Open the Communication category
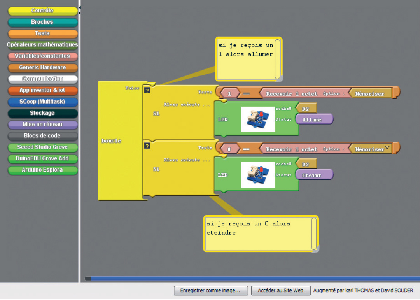420x300 pixels. [43, 79]
